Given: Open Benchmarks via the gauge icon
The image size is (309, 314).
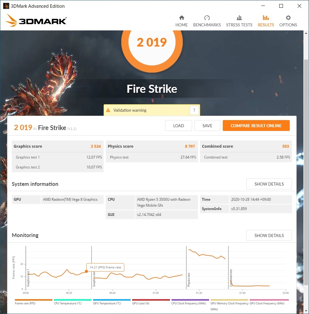Looking at the screenshot, I should pos(207,18).
